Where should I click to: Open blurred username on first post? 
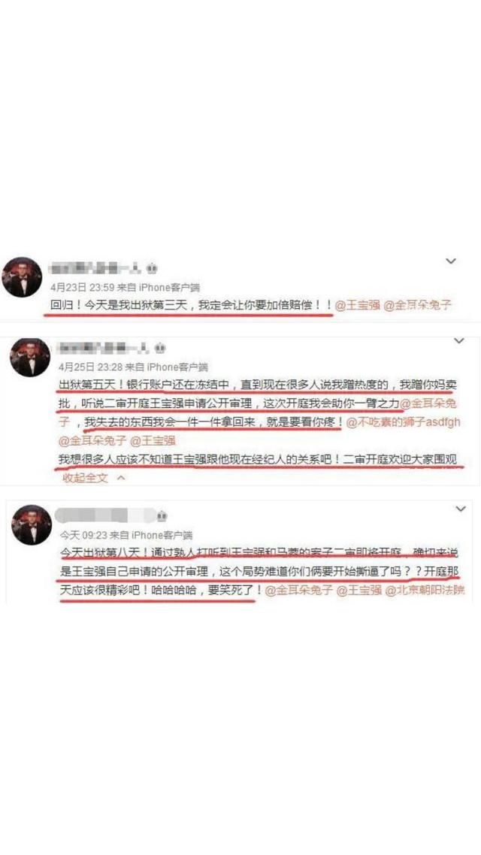click(96, 268)
